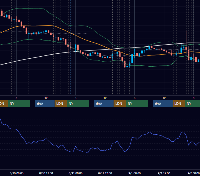Screen dimensions: 200x176
Task: Select the NY session block spanning 9/1 00:00
Action: (x=137, y=104)
